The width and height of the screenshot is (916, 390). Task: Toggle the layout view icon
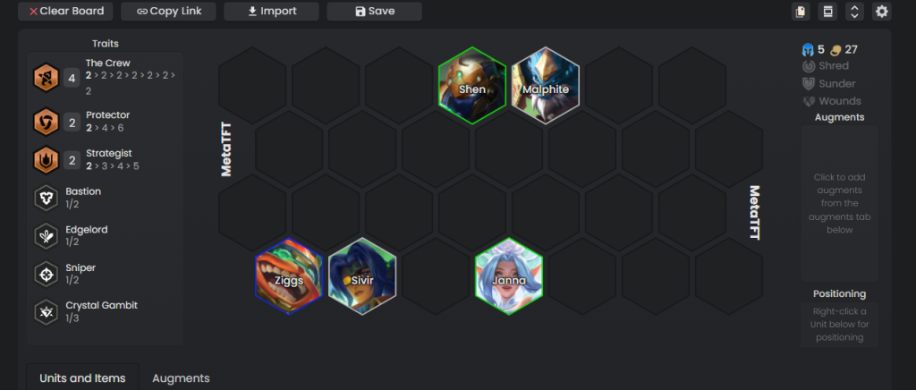[827, 11]
